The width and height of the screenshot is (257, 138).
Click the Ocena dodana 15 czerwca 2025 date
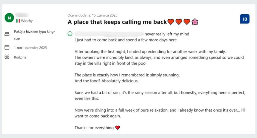tap(92, 15)
